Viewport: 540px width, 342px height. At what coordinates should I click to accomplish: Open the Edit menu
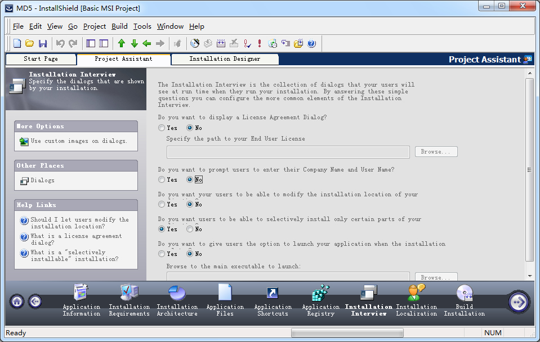click(35, 26)
